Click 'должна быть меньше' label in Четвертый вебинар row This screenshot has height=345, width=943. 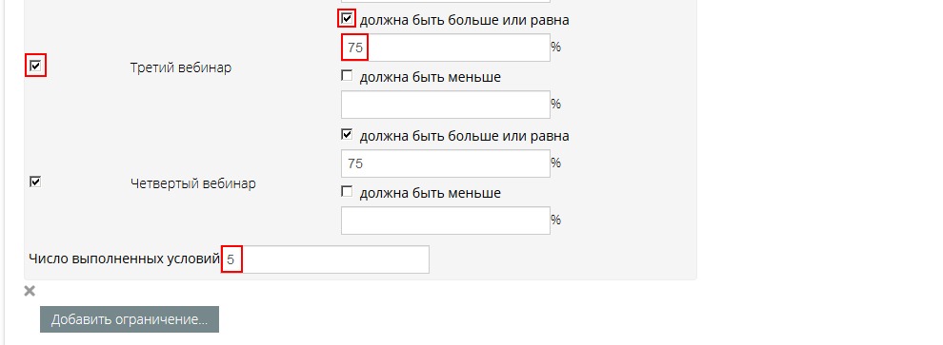(x=430, y=193)
